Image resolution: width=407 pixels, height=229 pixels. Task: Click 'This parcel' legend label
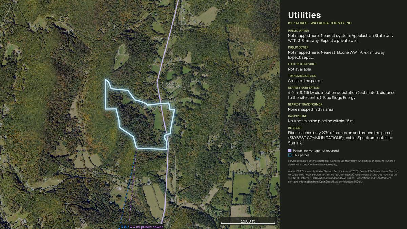(301, 155)
